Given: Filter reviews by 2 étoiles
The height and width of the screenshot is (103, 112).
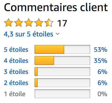Looking at the screenshot, I should click(x=16, y=83).
